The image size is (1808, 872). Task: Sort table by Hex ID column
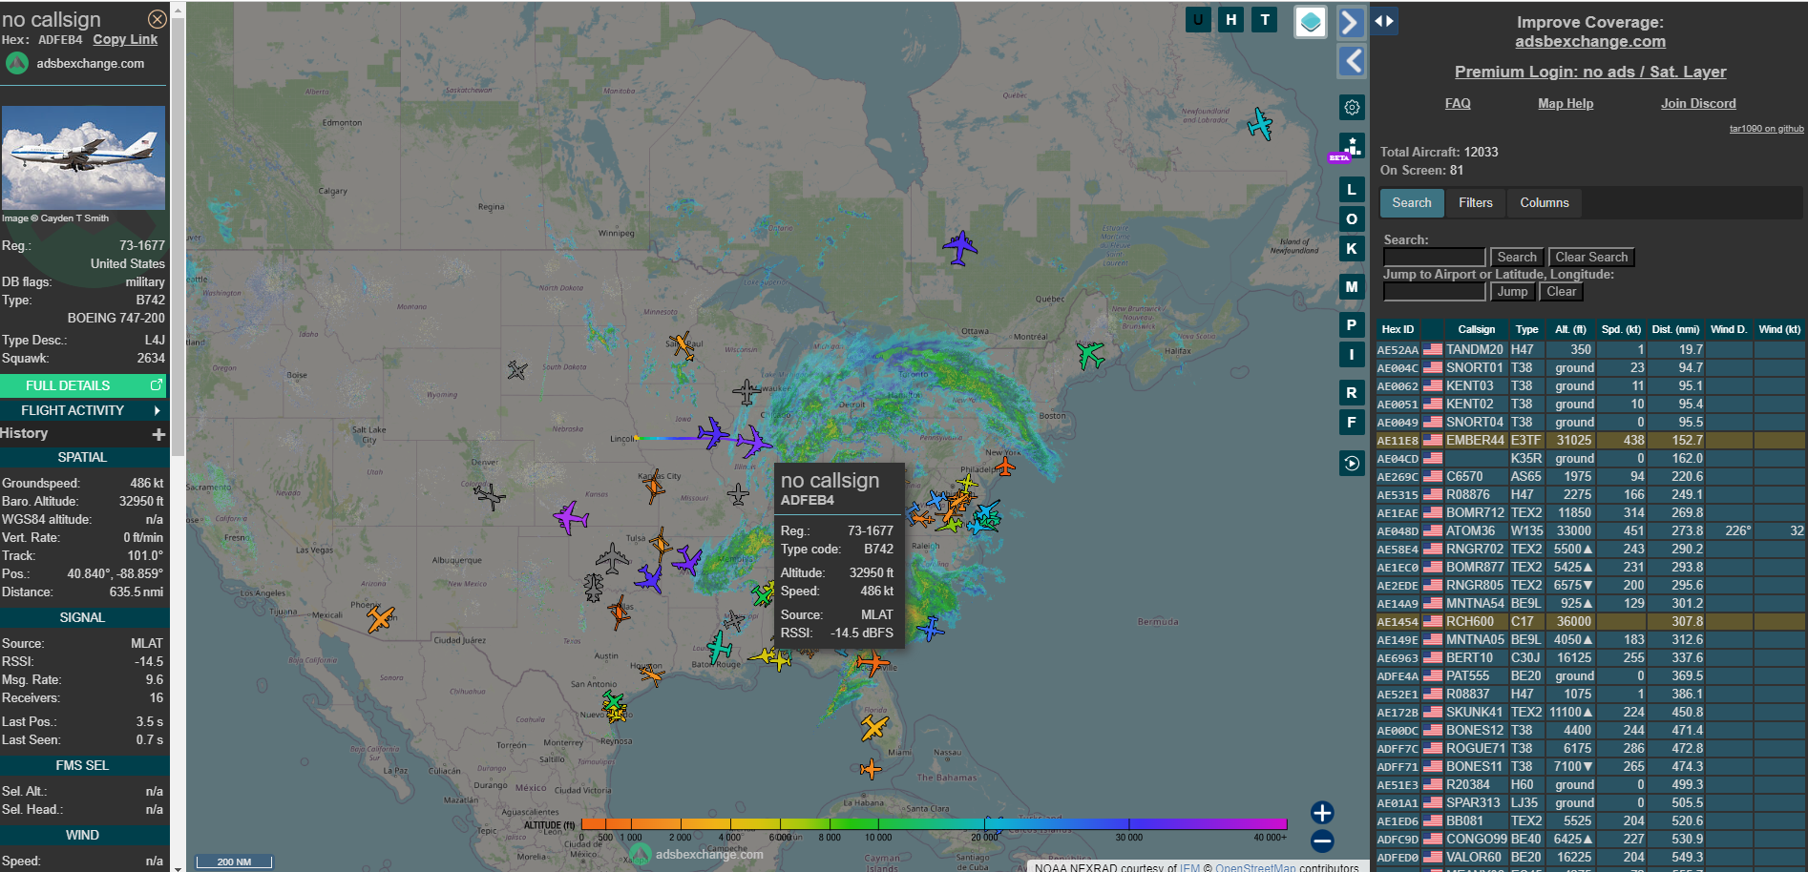[1398, 329]
